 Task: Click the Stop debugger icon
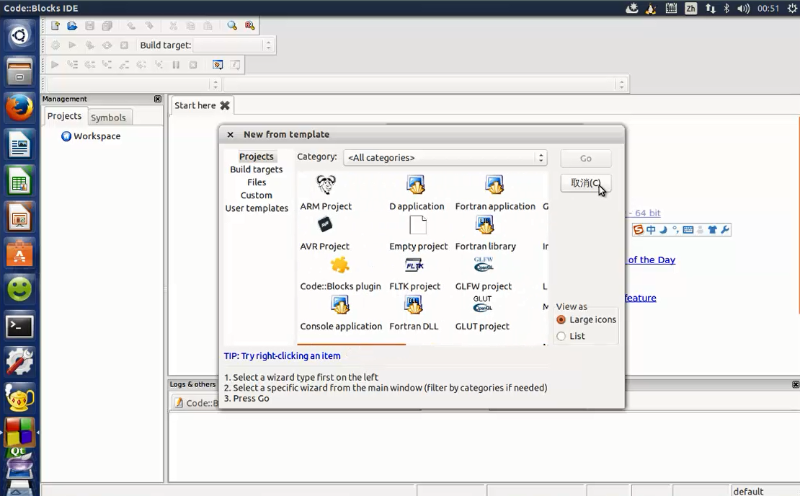[193, 65]
